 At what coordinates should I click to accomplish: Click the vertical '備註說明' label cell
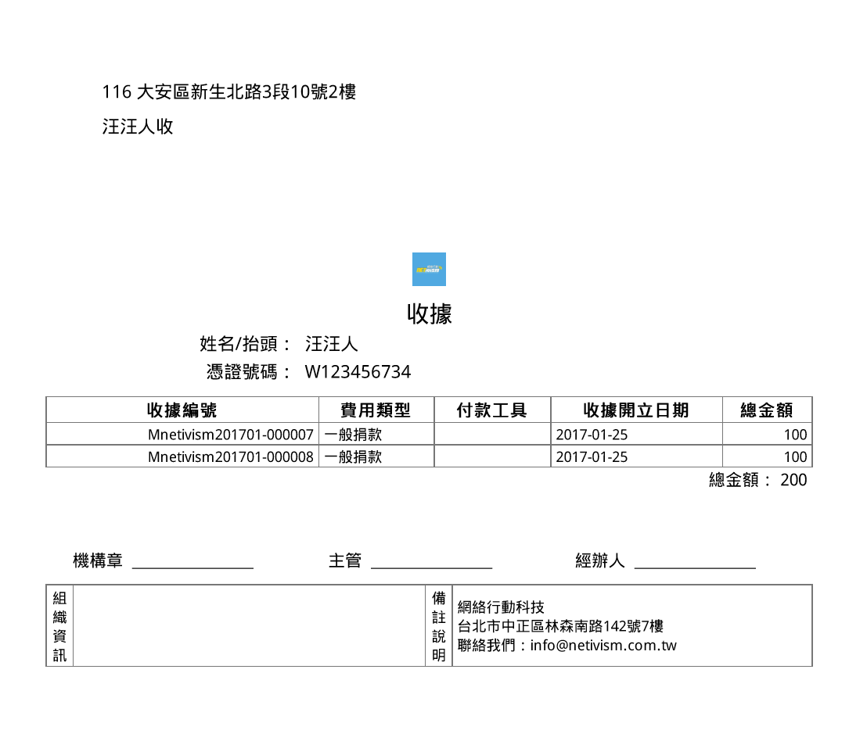(x=438, y=626)
